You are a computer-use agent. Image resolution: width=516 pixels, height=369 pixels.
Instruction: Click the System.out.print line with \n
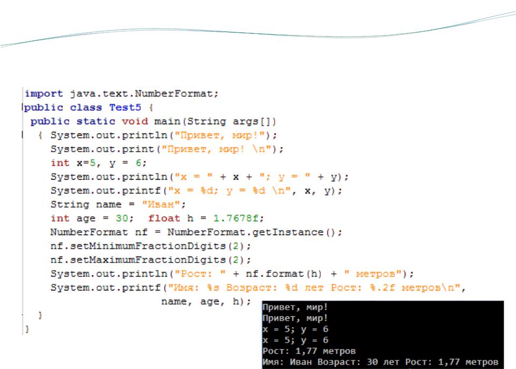[x=167, y=149]
